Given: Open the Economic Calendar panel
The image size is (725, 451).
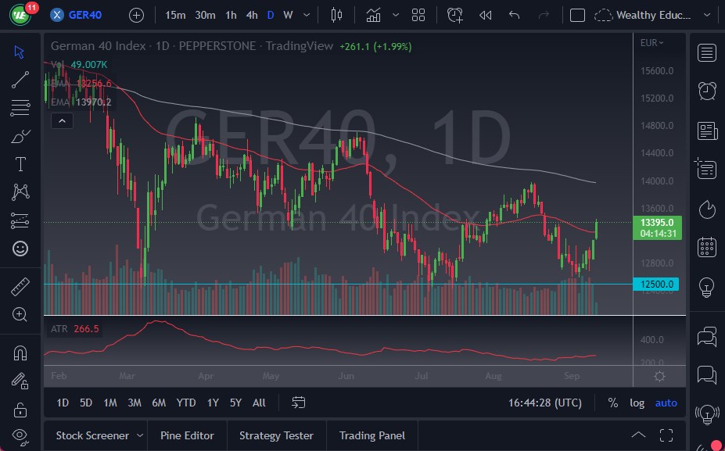Looking at the screenshot, I should (706, 246).
